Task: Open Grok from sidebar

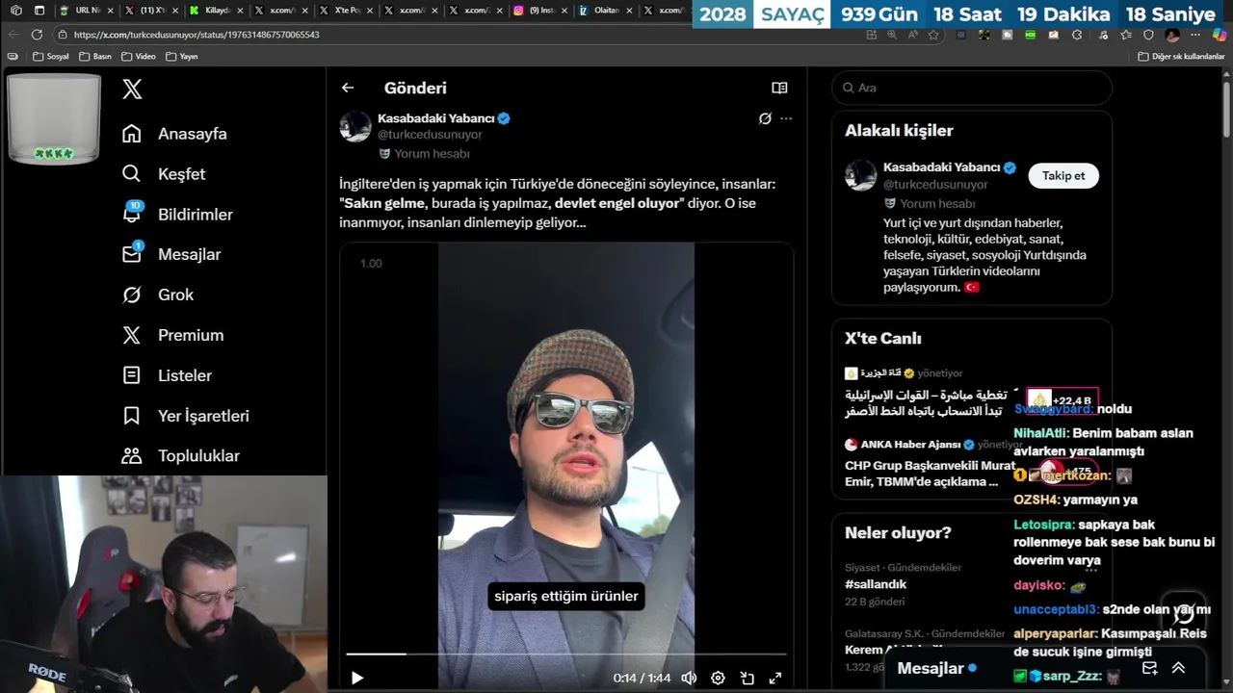Action: [158, 295]
